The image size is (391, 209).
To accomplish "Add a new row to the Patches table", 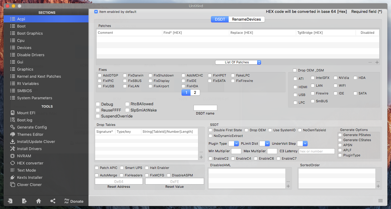I will click(x=377, y=62).
